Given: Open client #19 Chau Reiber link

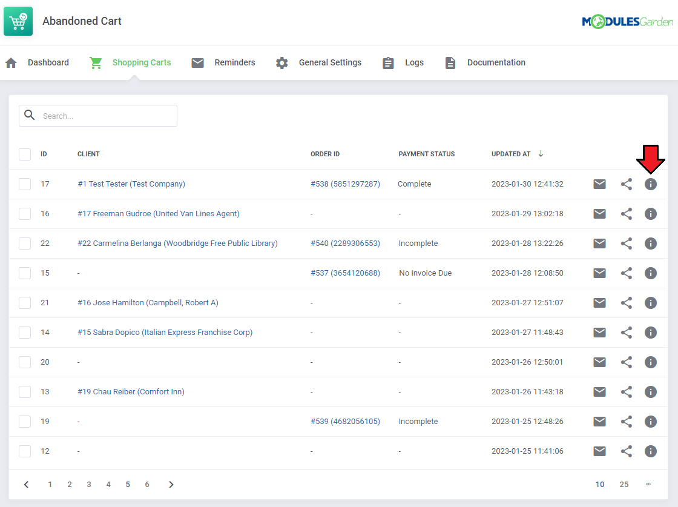Looking at the screenshot, I should click(131, 391).
